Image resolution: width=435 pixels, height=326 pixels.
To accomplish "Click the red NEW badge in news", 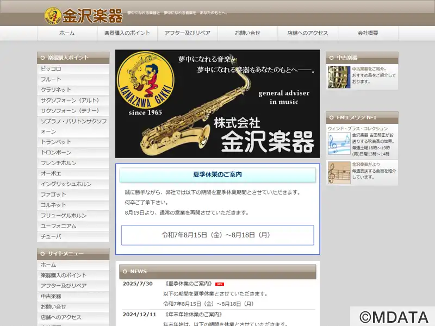I will (220, 284).
